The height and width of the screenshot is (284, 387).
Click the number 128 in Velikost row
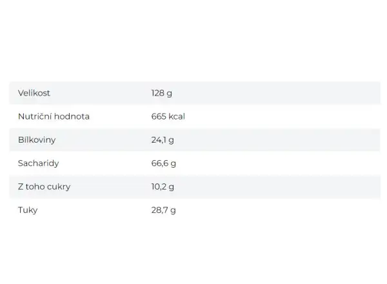click(158, 93)
